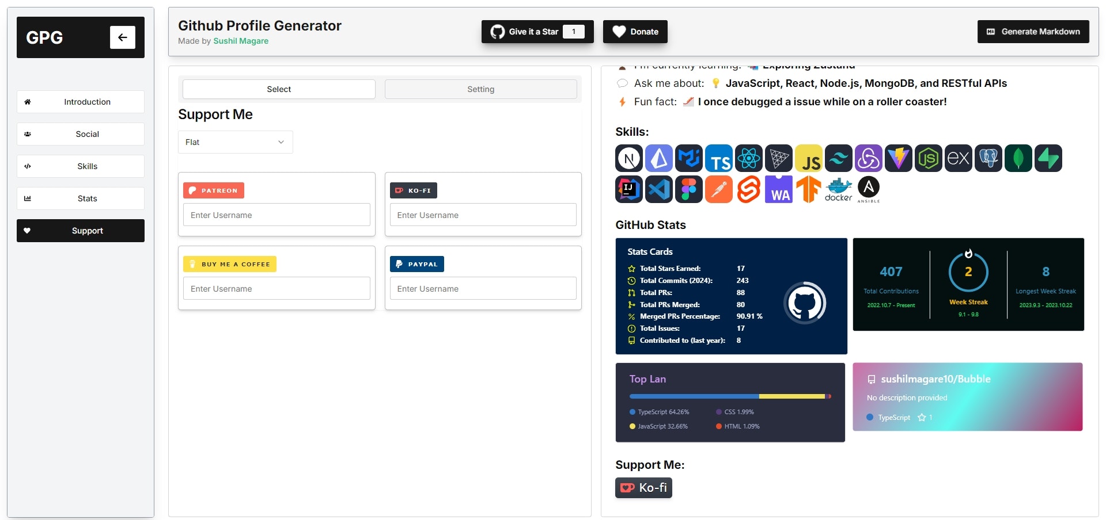Click the GitHub Stats Cards image
The image size is (1106, 520).
pos(732,296)
